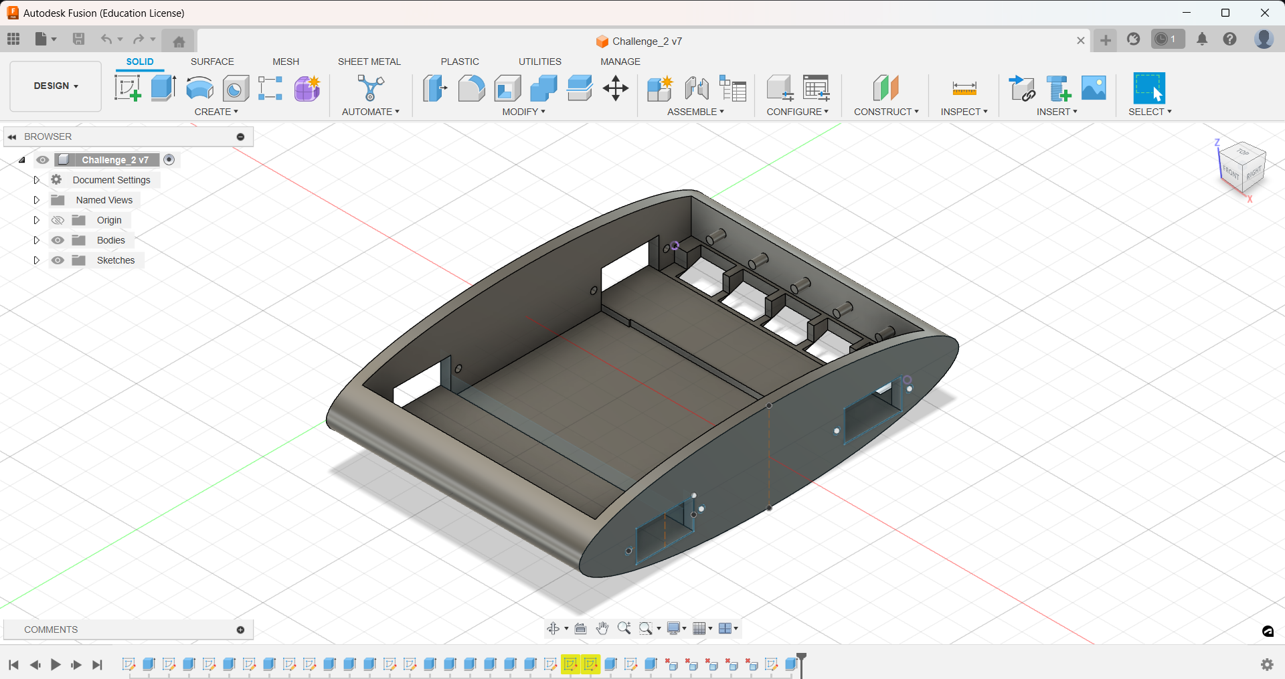Expand the Origin node
The image size is (1285, 679).
click(x=37, y=220)
